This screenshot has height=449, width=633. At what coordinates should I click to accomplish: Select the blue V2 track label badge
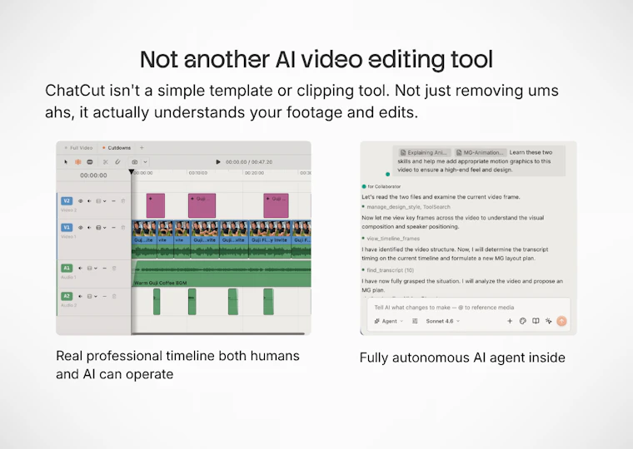[x=67, y=200]
